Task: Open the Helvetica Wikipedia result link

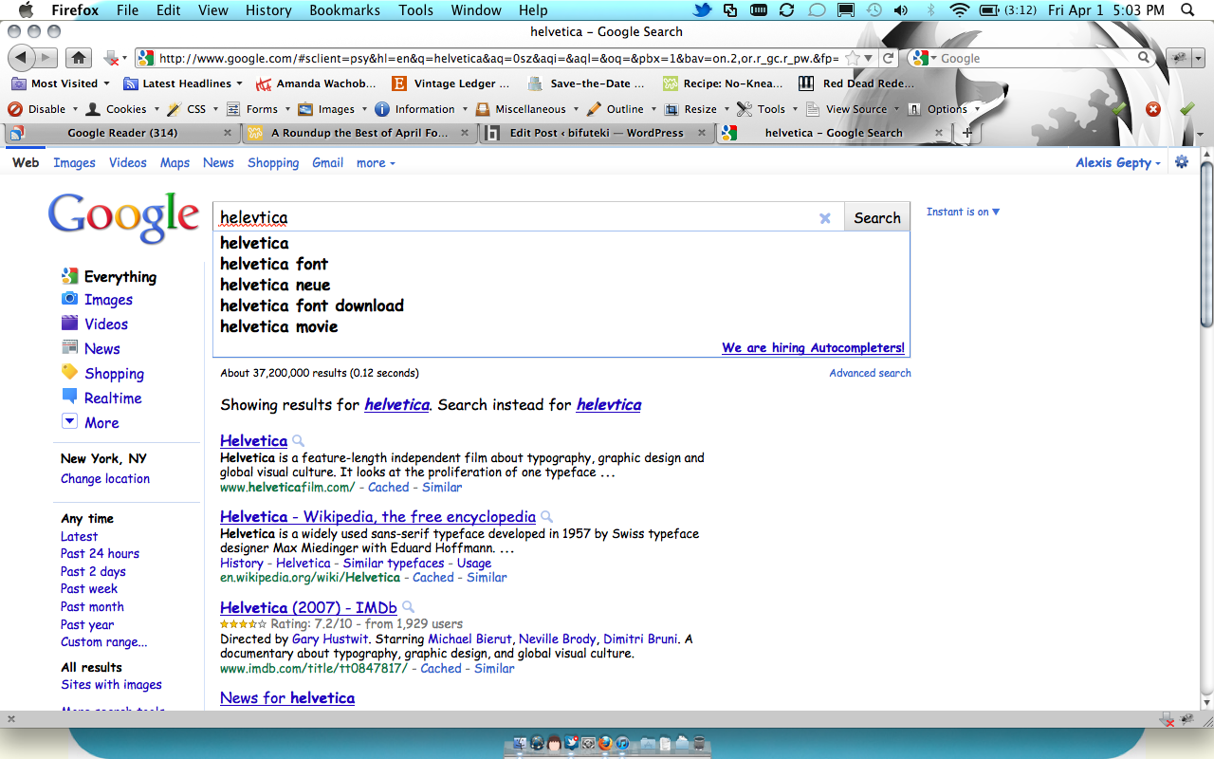Action: [x=377, y=517]
